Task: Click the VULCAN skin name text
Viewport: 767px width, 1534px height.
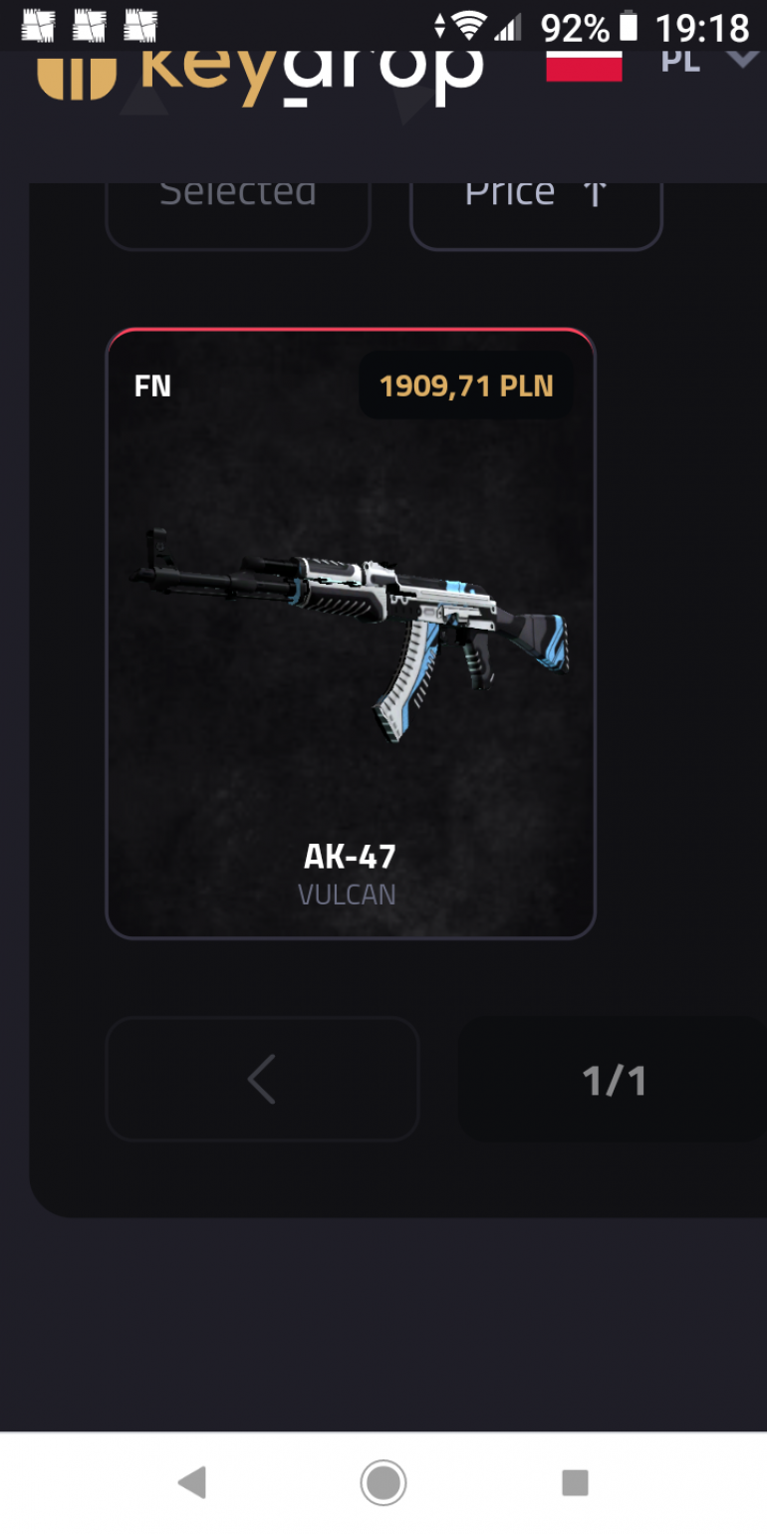Action: tap(347, 895)
